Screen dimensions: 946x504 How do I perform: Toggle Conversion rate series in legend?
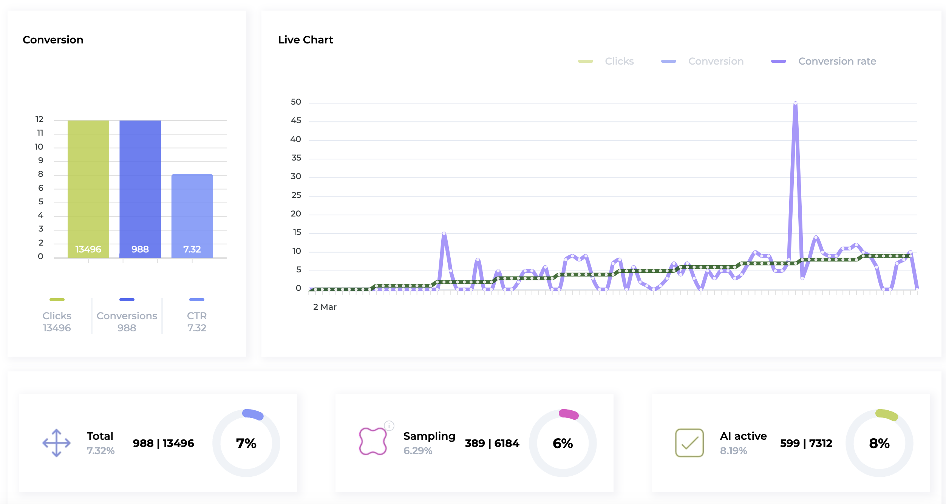(837, 61)
